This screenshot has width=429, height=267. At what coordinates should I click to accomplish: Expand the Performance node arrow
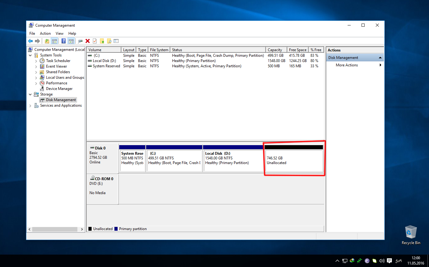[36, 83]
